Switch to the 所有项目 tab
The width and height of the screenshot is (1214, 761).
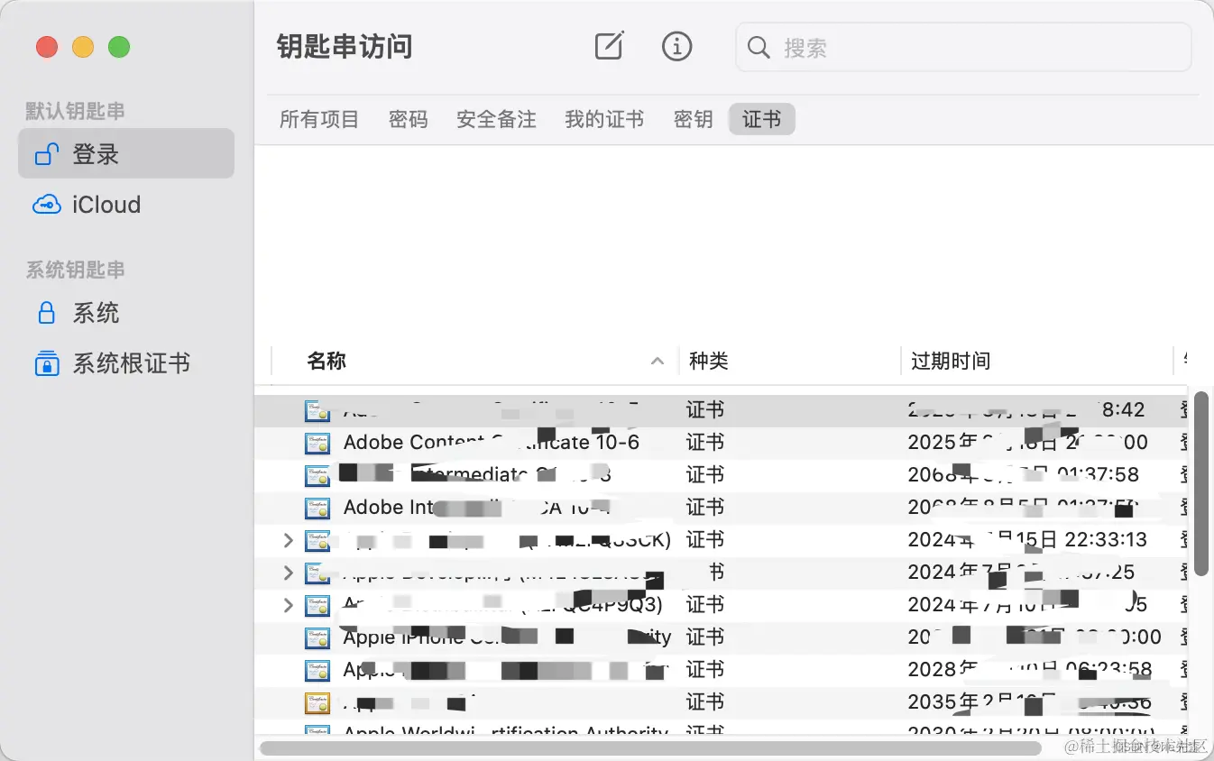pyautogui.click(x=319, y=119)
